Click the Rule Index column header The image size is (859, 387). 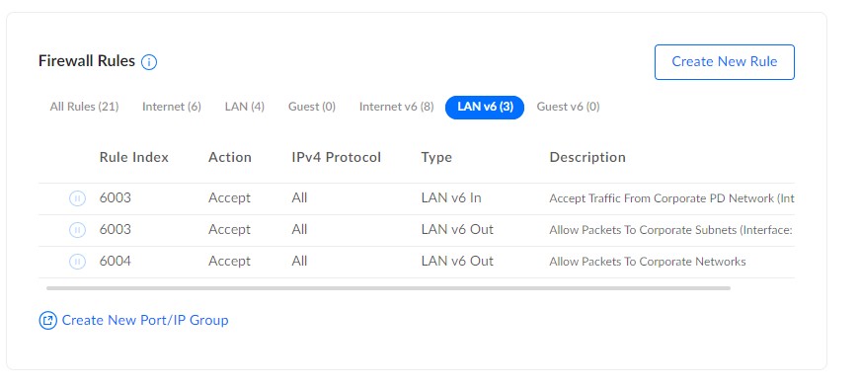(x=133, y=158)
